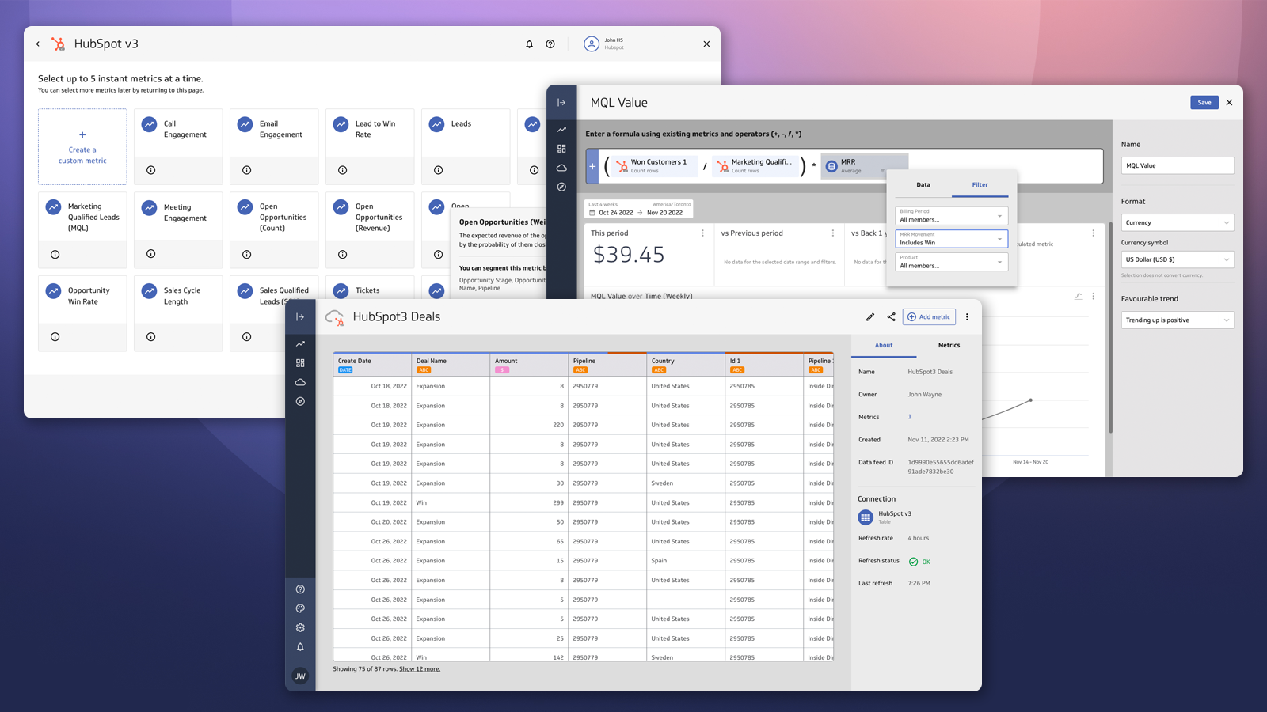Click the pencil edit icon on HubSpot3 Deals

[869, 316]
